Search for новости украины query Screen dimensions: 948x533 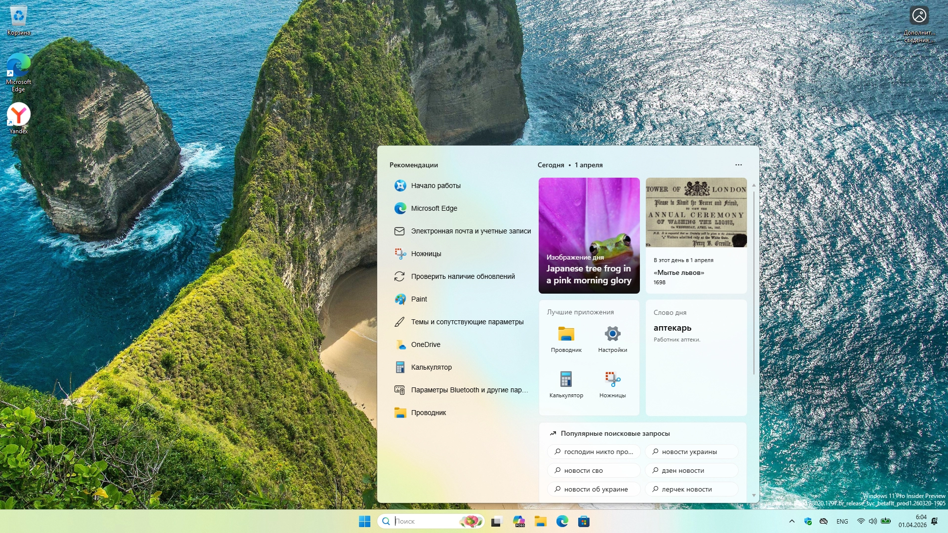click(691, 452)
